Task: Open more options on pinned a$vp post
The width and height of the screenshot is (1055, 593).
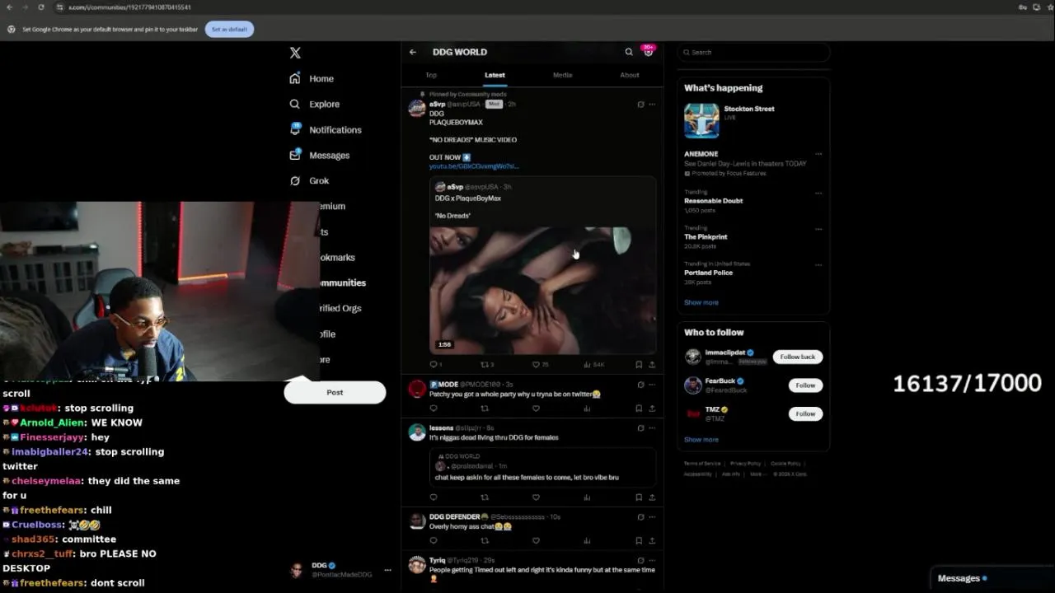Action: [x=652, y=105]
